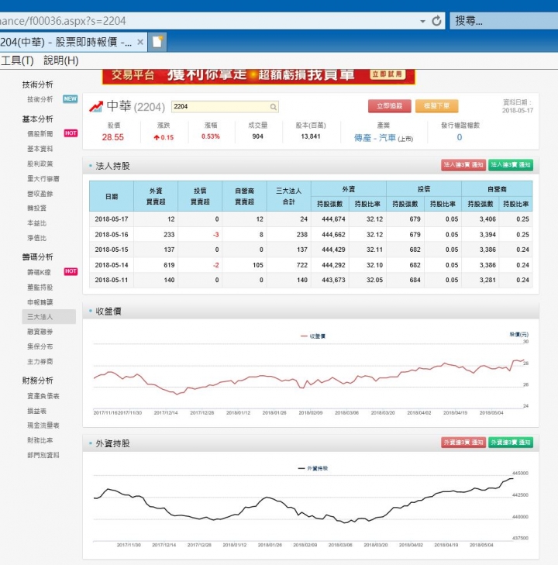Open the 工具(T) menu
Screen dimensions: 558x565
point(17,60)
